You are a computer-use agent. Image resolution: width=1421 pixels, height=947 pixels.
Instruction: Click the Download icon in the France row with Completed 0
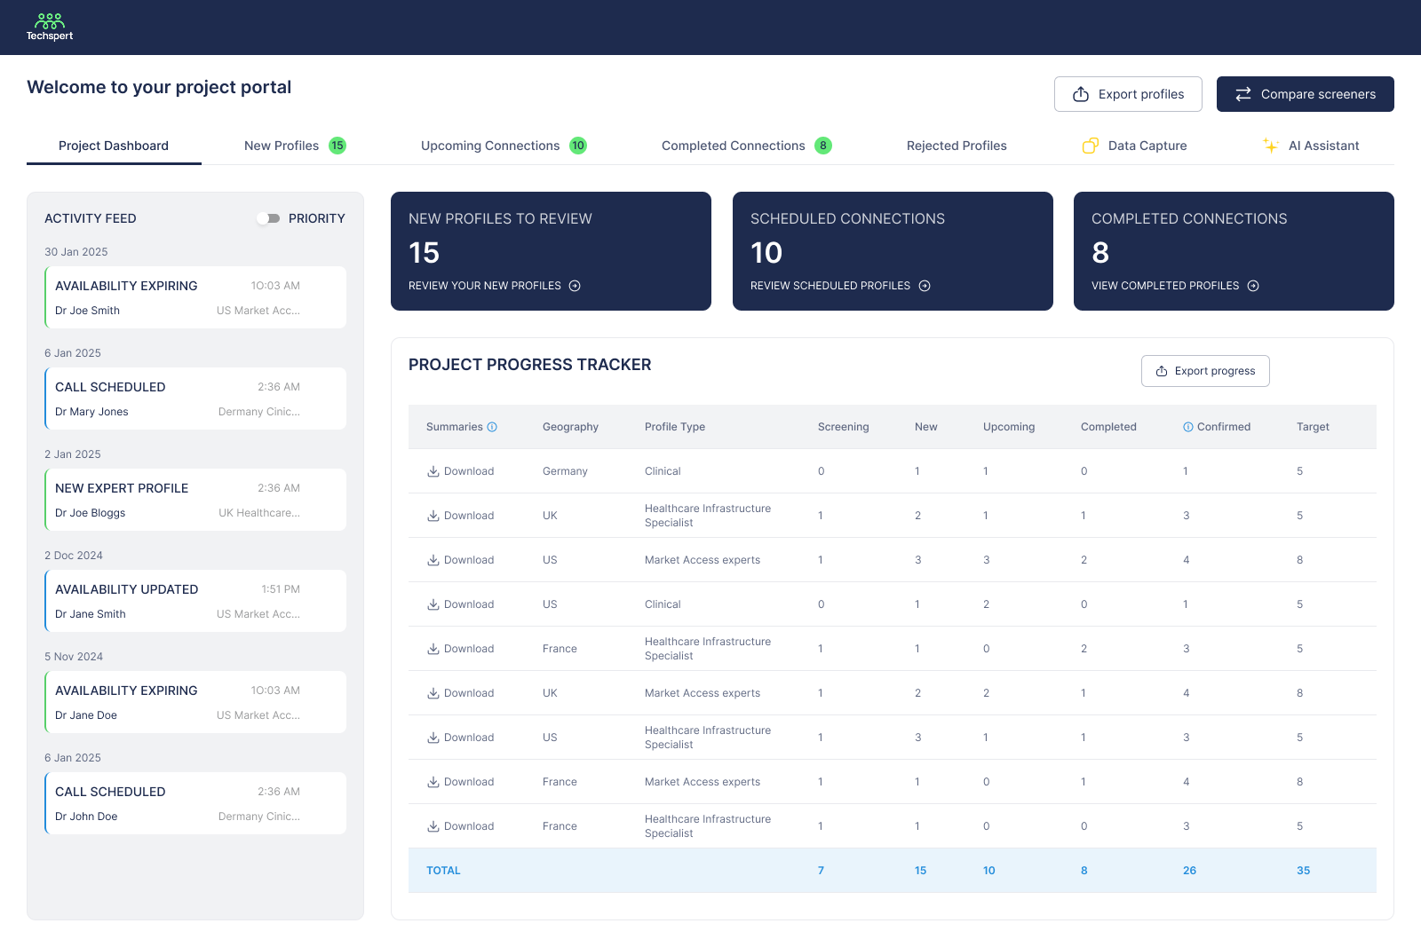pyautogui.click(x=433, y=826)
